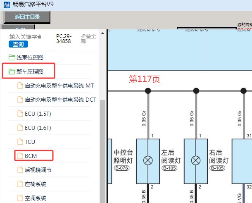
Task: Focus the 输入关键字查 keyword input field
Action: click(x=25, y=37)
